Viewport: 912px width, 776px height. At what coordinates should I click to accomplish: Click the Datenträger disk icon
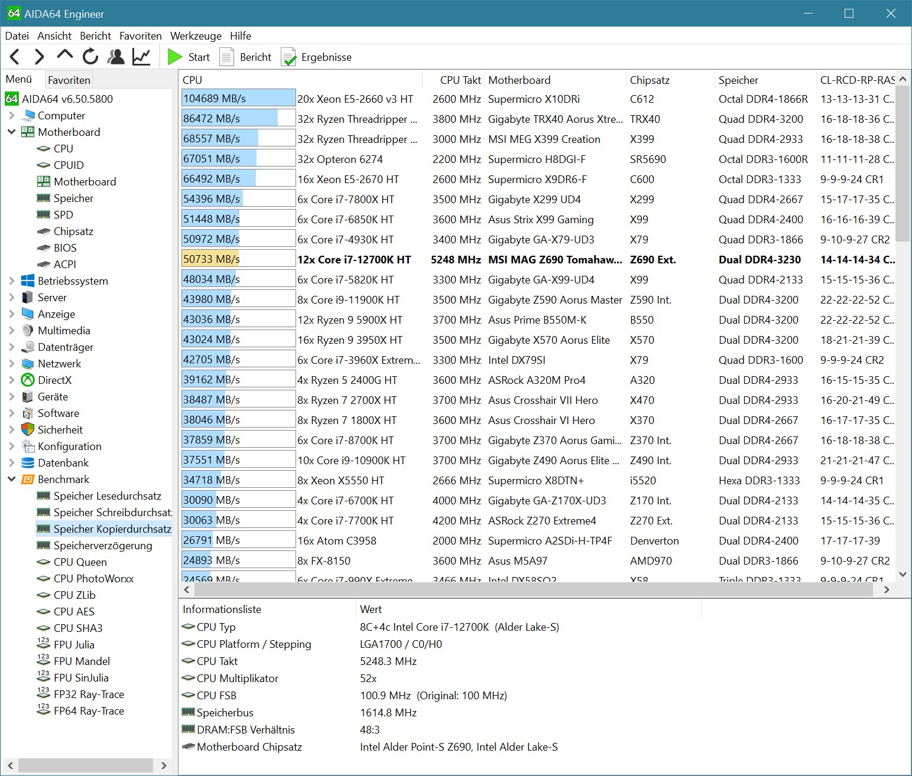[28, 347]
